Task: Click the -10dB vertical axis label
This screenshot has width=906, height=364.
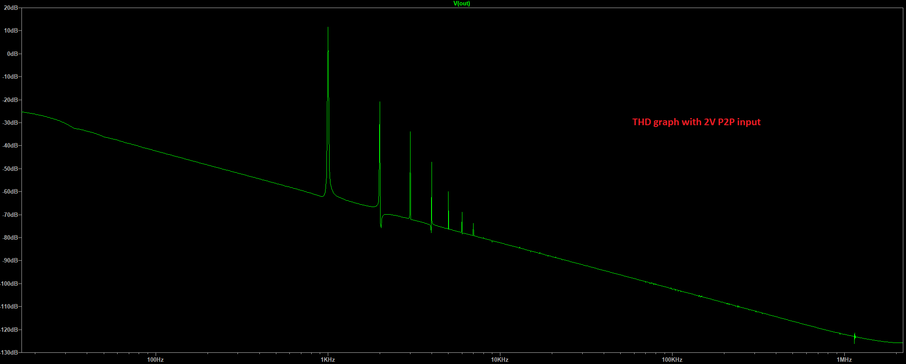Action: click(10, 76)
